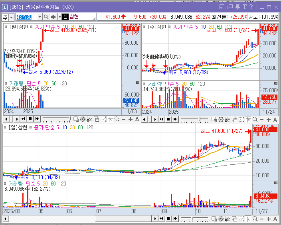Fast forward on monthly chart toolbar
This screenshot has height=225, width=281.
click(37, 119)
